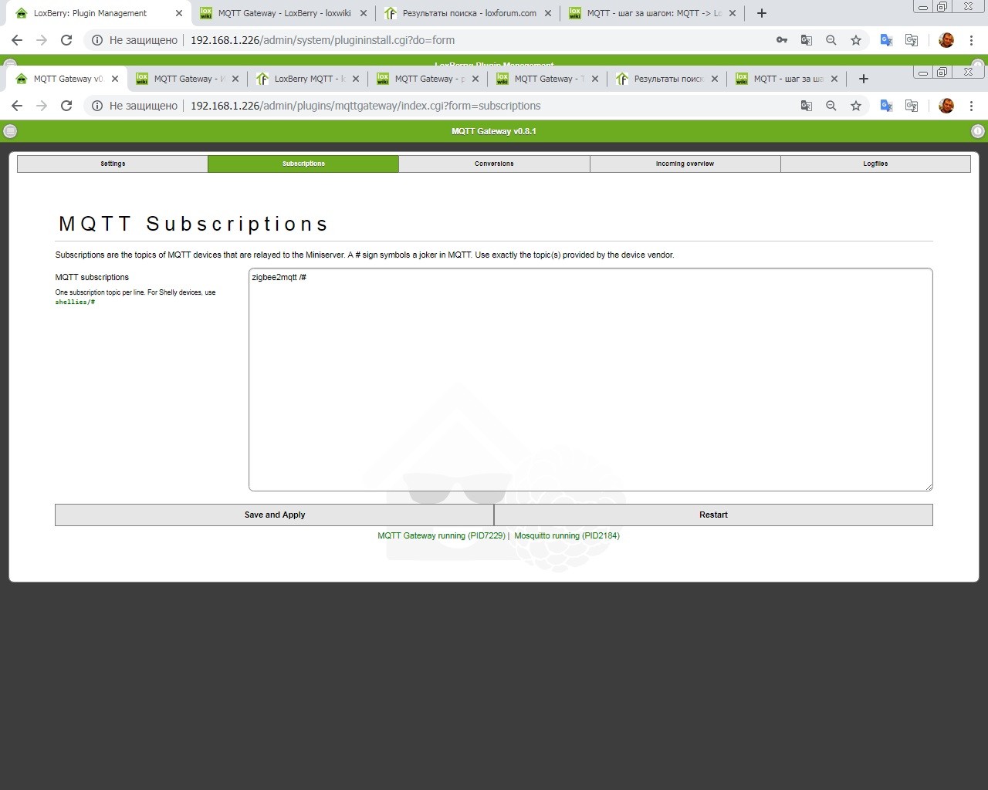Screen dimensions: 988x790
Task: Click the Mosquitto running (PID2184) status
Action: tap(567, 535)
